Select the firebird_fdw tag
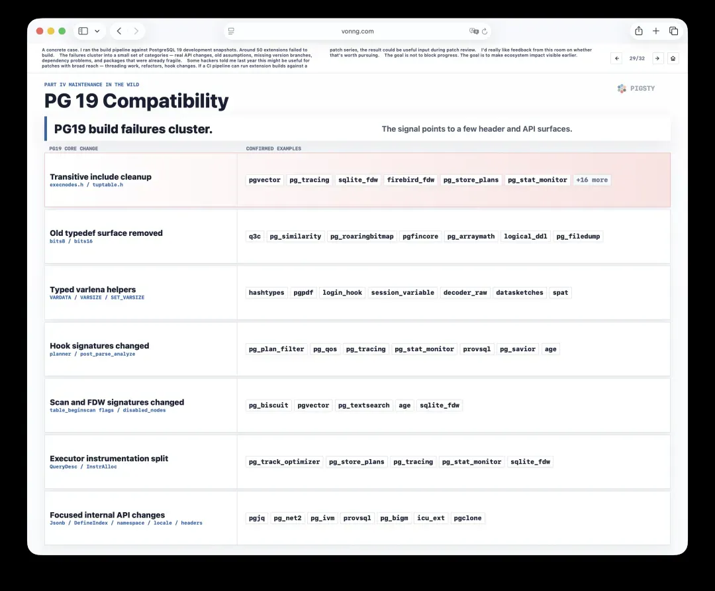 (x=411, y=180)
